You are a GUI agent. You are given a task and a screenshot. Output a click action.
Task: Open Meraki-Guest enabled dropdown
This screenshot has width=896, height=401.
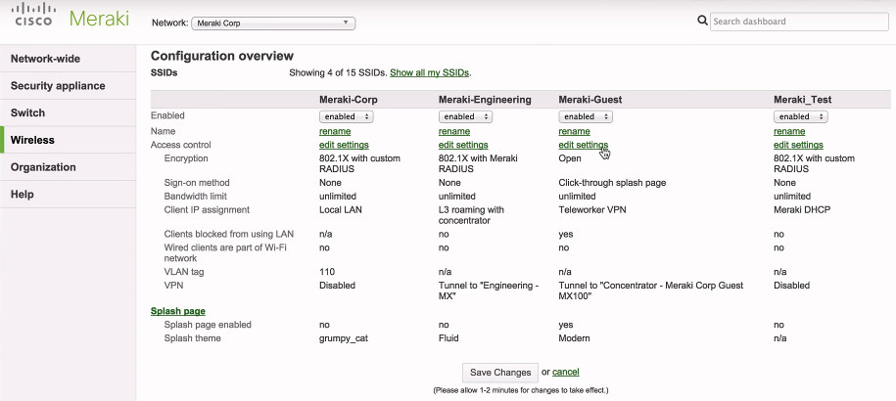586,116
